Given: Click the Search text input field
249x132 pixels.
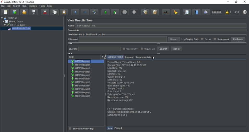Looking at the screenshot, I should 99,49.
